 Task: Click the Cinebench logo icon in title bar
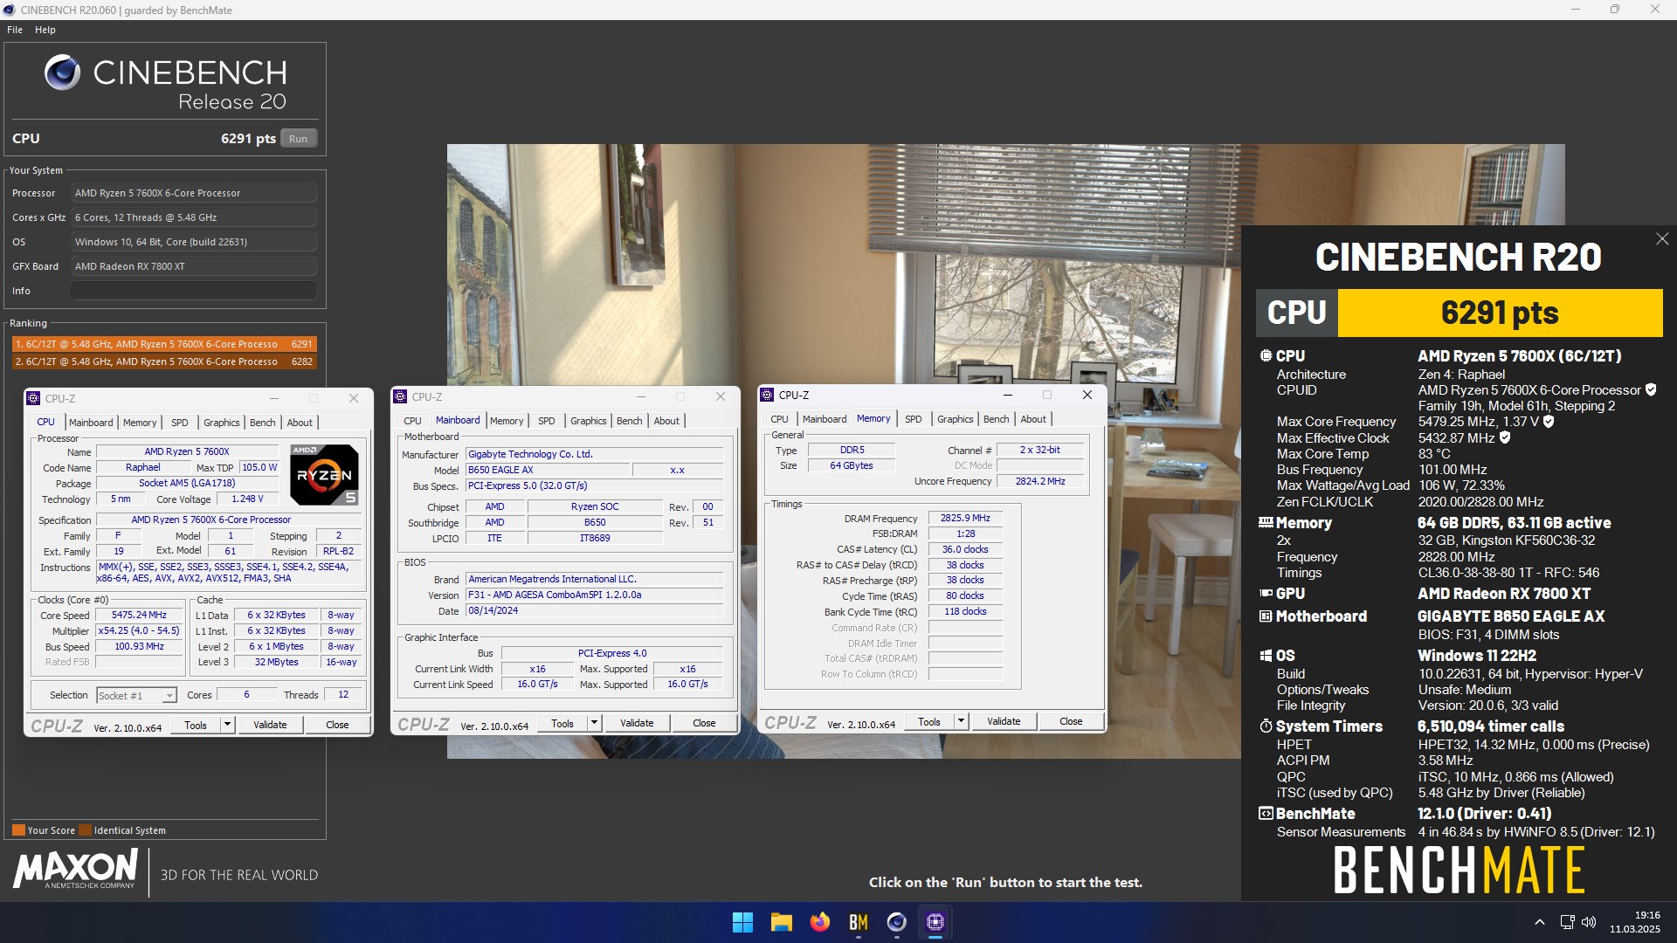tap(9, 10)
